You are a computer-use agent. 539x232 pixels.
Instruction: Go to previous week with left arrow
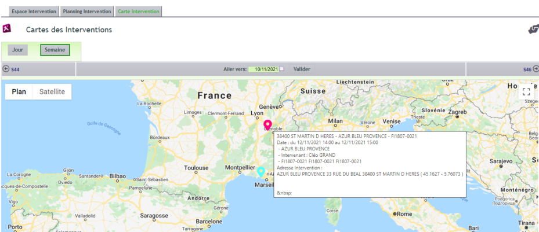pyautogui.click(x=5, y=69)
